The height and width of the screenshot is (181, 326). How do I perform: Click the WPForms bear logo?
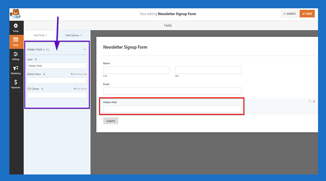(16, 14)
